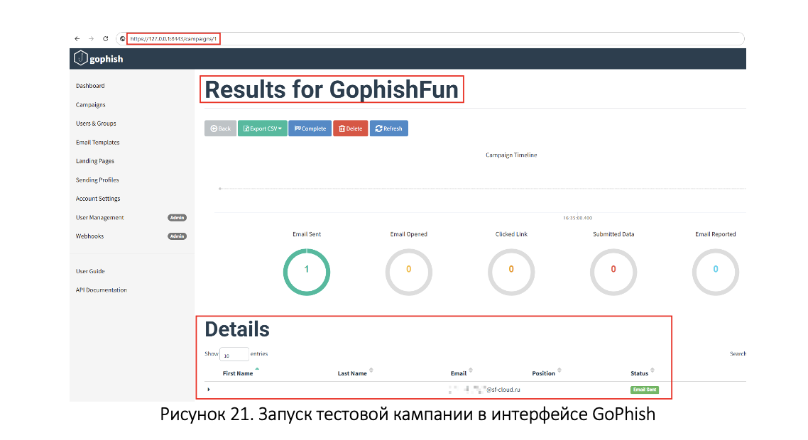Open Dashboard in sidebar
The width and height of the screenshot is (808, 440).
pyautogui.click(x=90, y=86)
